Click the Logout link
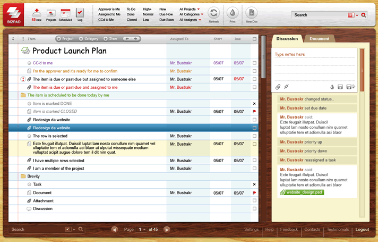This screenshot has width=378, height=242. coord(362,229)
